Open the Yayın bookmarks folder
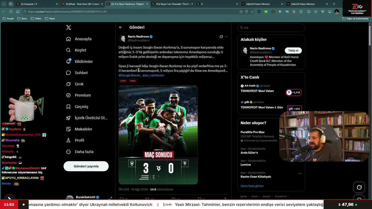The image size is (372, 209). pos(50,19)
